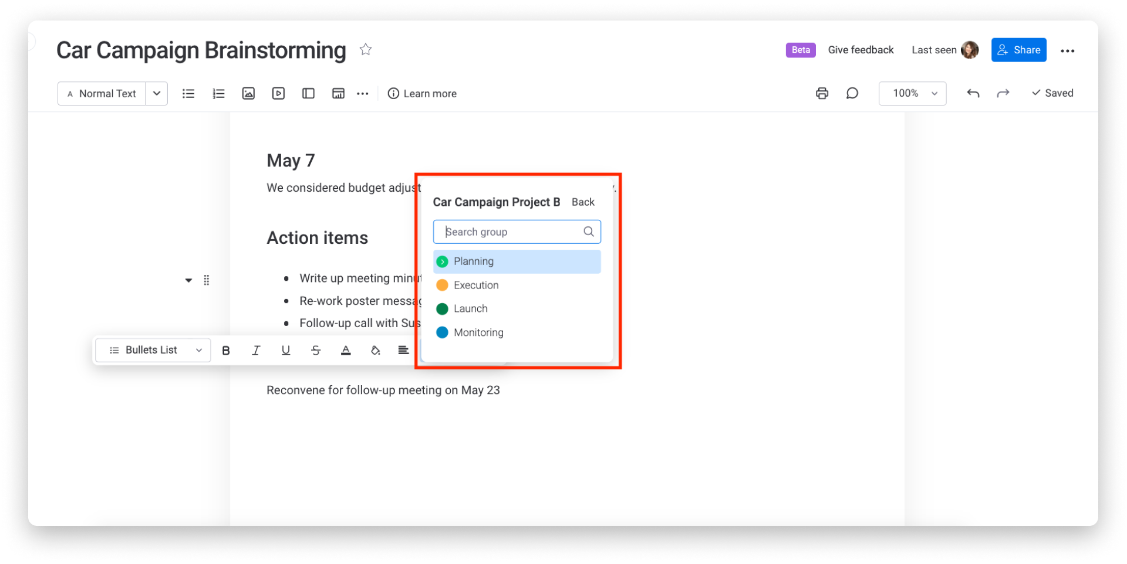Collapse the block with the caret arrow
Screen dimensions: 1127x564
tap(188, 280)
